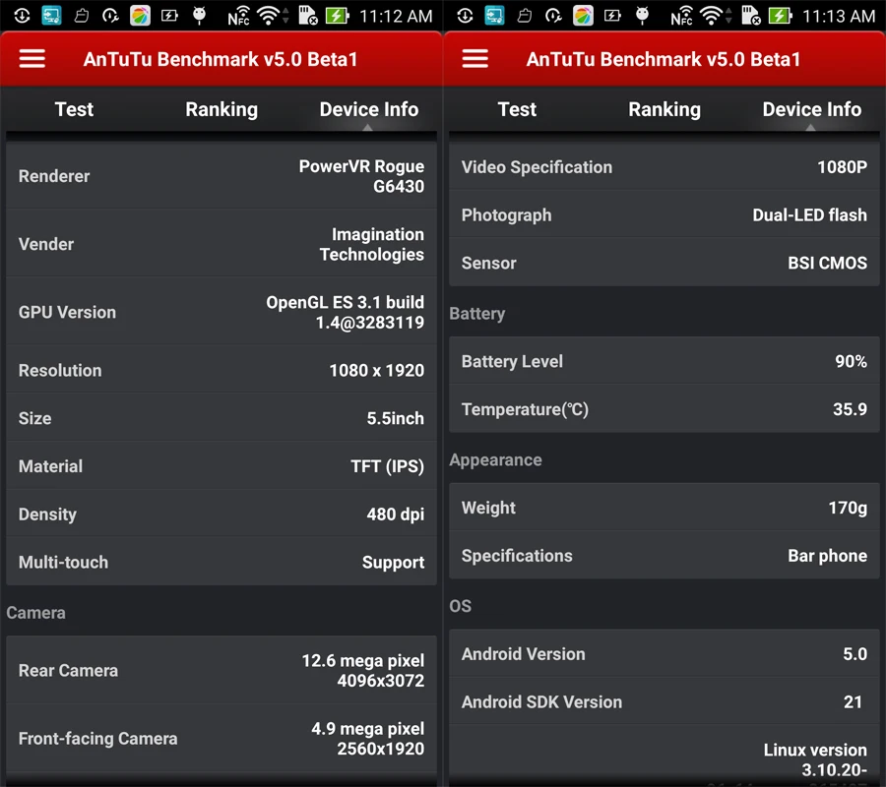Tap white charging battery outline icon, 11:13 AM bar
The image size is (886, 787).
612,16
